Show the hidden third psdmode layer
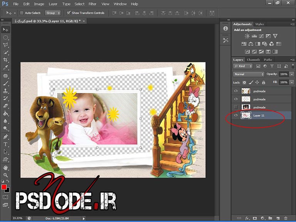296x222 pixels. tap(236, 107)
